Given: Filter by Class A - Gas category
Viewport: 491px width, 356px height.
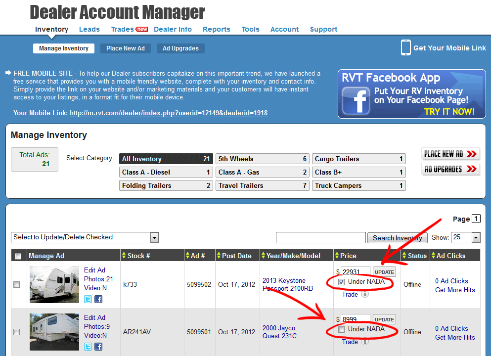Looking at the screenshot, I should pos(263,172).
